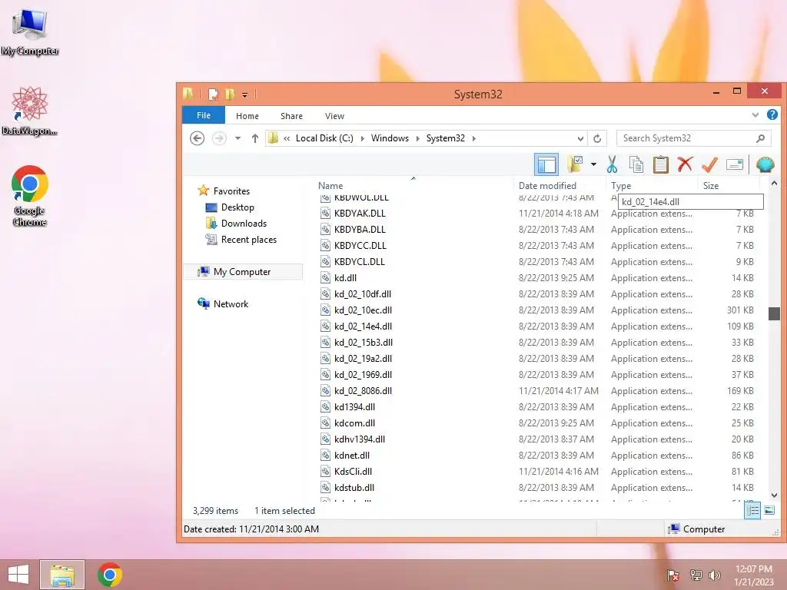
Task: Click the volume speaker tray icon
Action: (x=715, y=575)
